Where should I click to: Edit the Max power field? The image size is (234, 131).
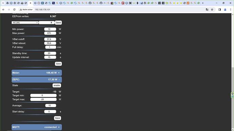50,33
